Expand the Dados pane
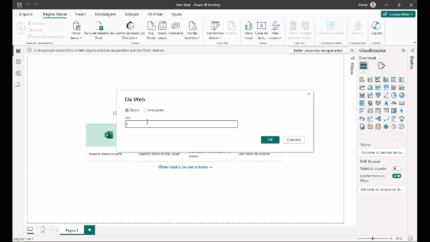The height and width of the screenshot is (242, 430). coord(412,50)
